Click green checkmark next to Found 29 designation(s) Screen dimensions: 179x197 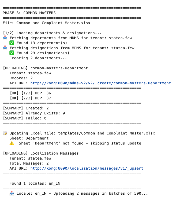click(12, 53)
